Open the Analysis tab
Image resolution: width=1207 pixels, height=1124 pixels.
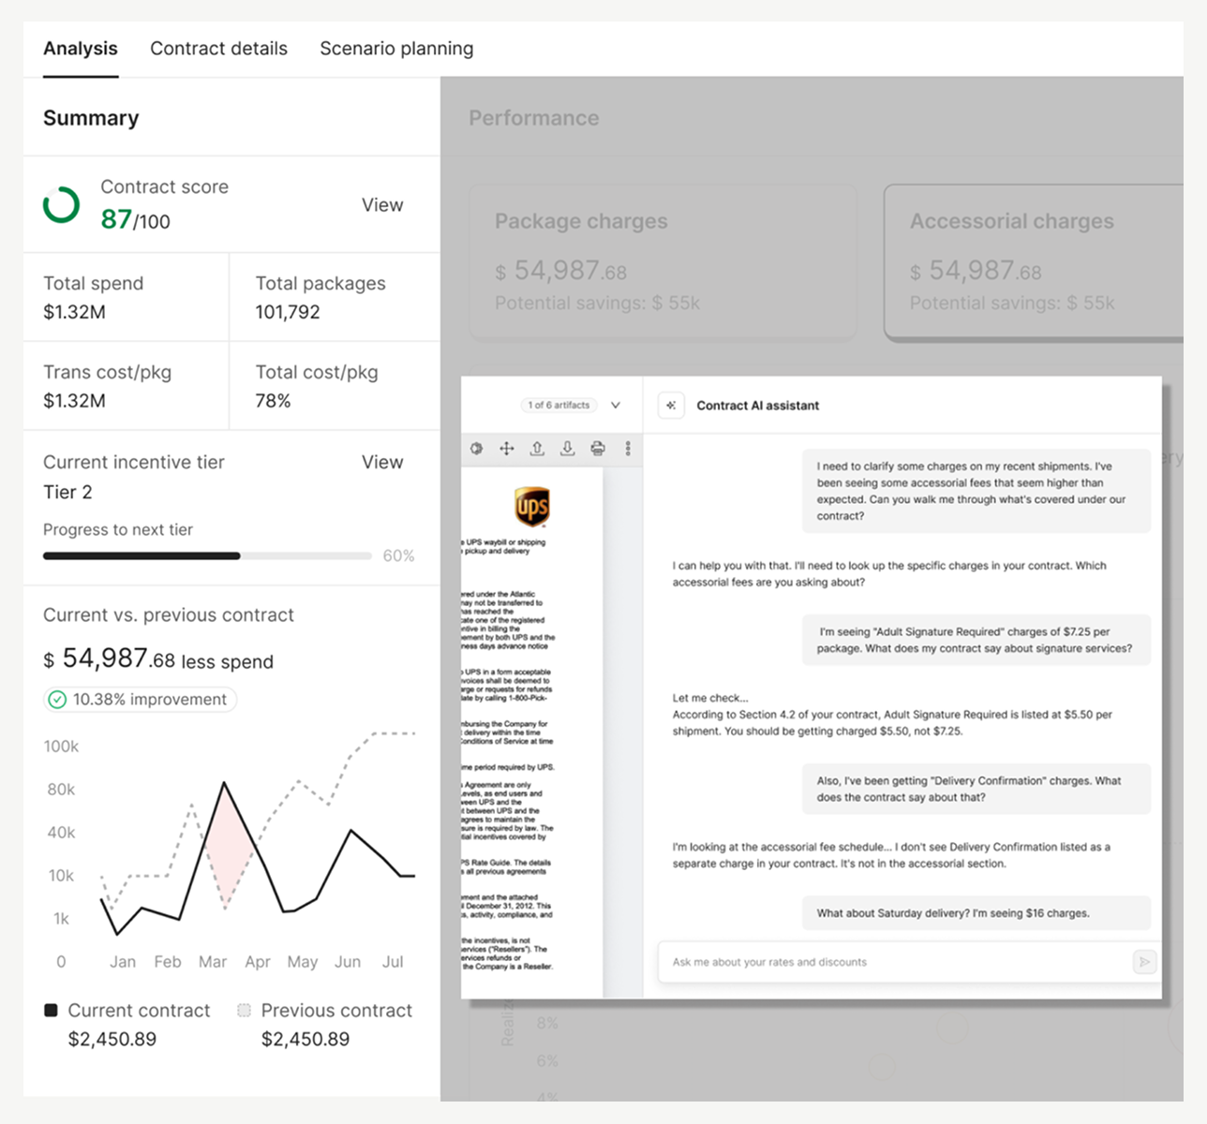(x=81, y=49)
